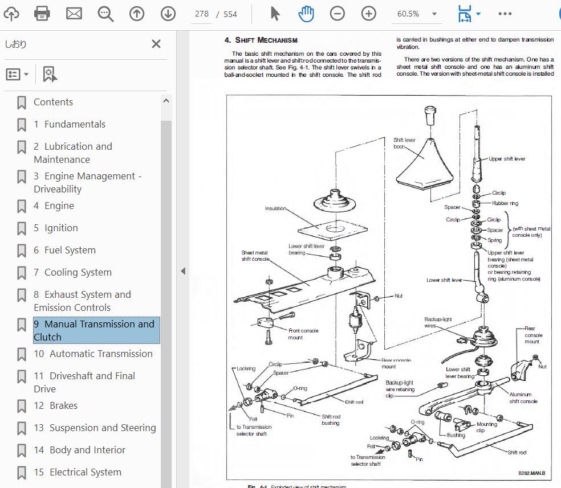Click bookmarks panel scroll up arrow
The height and width of the screenshot is (488, 561).
(166, 101)
